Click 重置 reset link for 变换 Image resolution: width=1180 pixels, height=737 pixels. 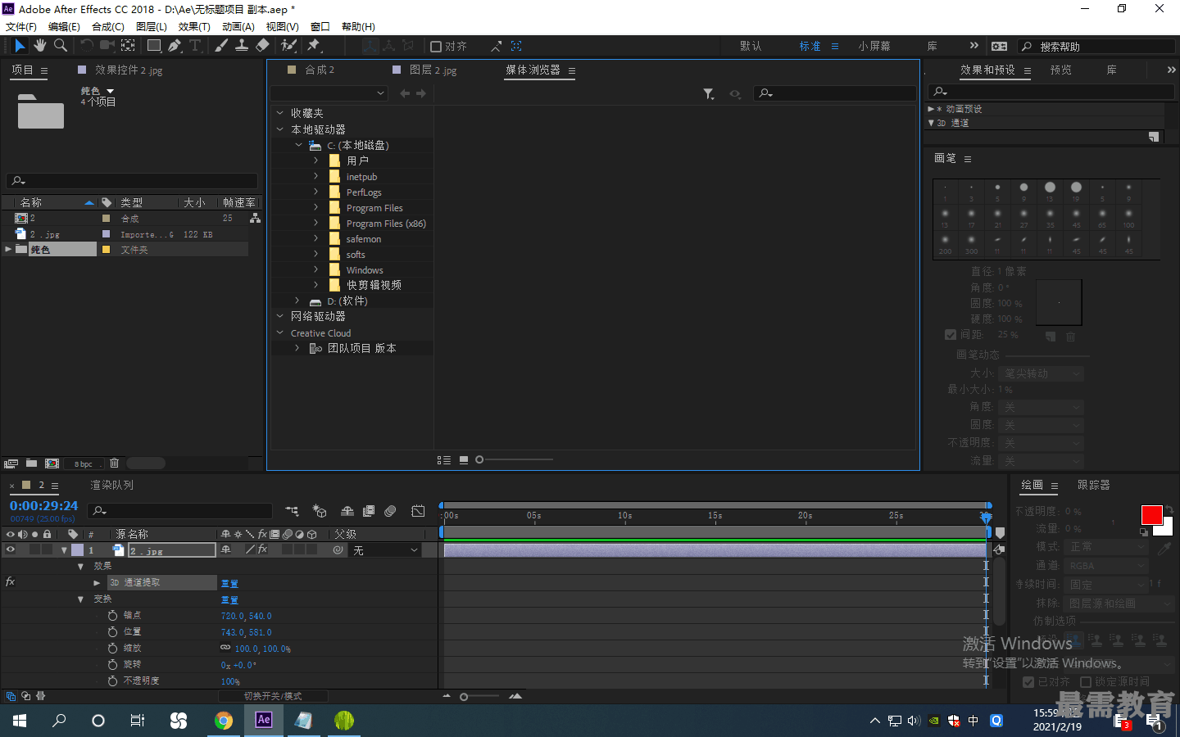click(229, 599)
